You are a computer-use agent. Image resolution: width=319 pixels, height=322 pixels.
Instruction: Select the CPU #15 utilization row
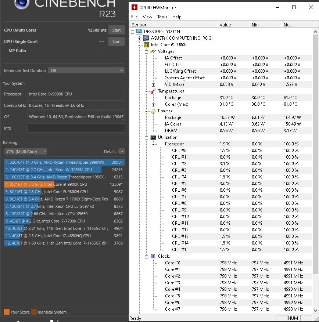[241, 250]
